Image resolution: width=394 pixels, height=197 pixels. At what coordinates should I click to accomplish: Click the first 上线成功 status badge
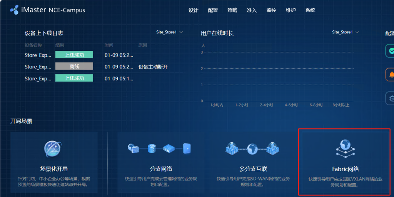(74, 55)
